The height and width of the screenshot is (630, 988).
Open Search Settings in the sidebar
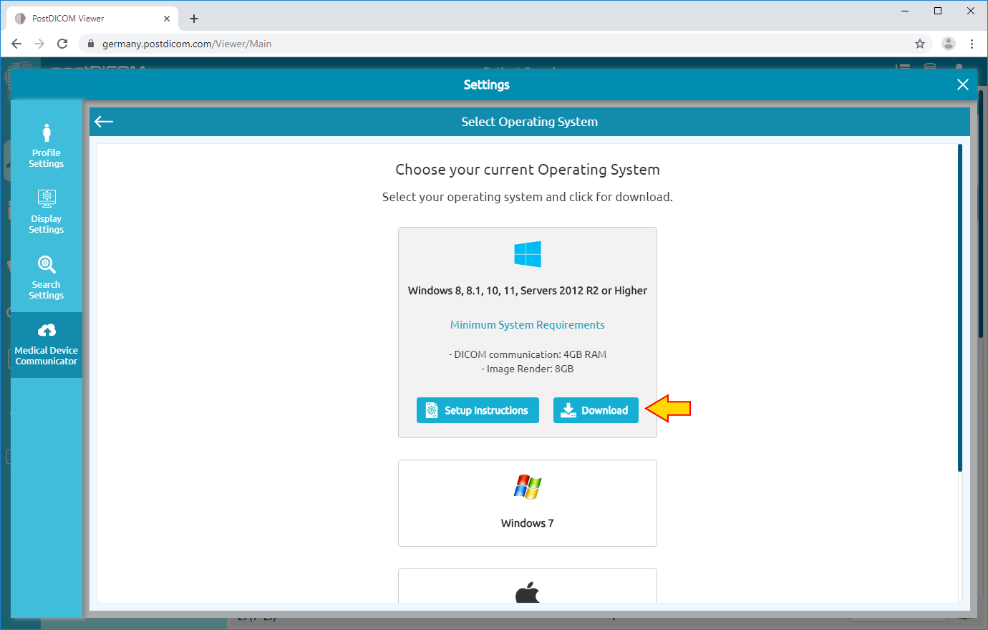coord(47,278)
